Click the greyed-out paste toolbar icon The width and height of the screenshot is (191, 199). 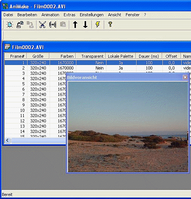coord(63,25)
